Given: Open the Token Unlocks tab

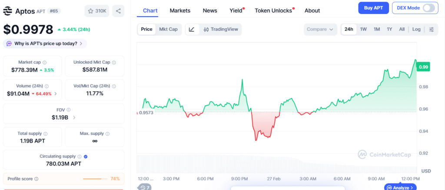Looking at the screenshot, I should tap(274, 10).
